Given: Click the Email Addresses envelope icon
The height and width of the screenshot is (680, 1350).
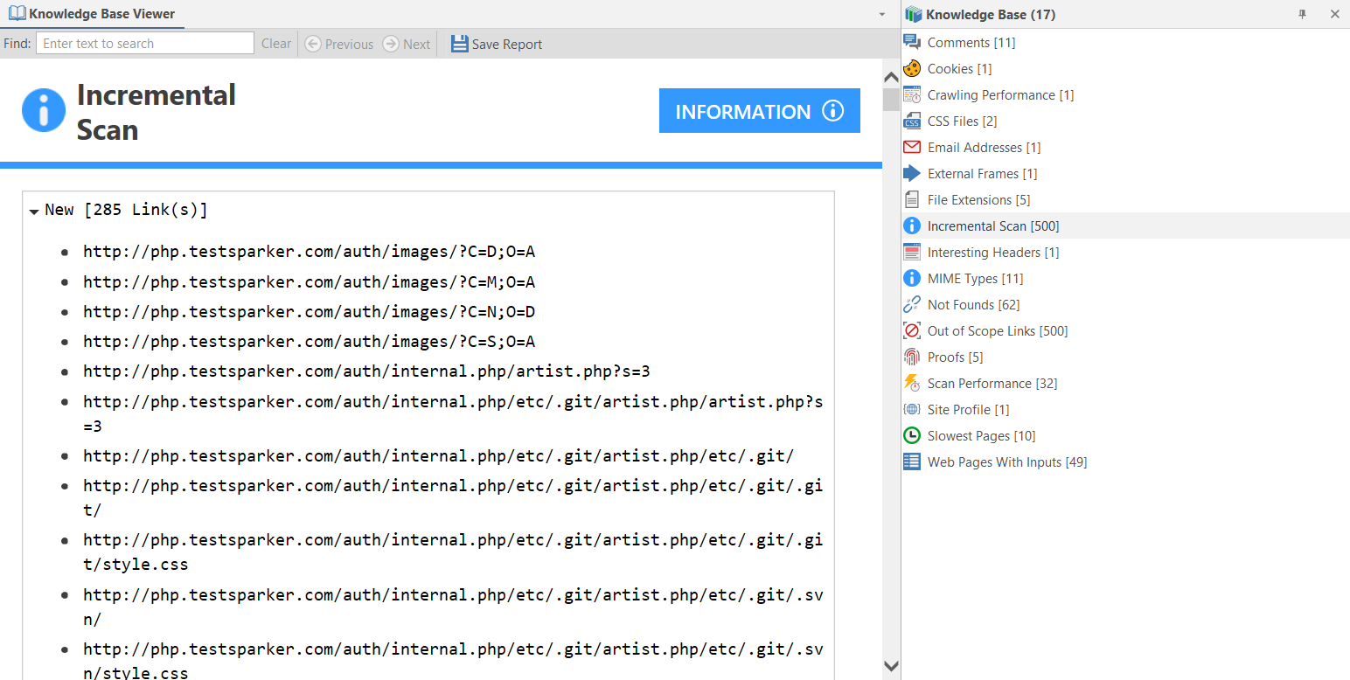Looking at the screenshot, I should coord(912,147).
